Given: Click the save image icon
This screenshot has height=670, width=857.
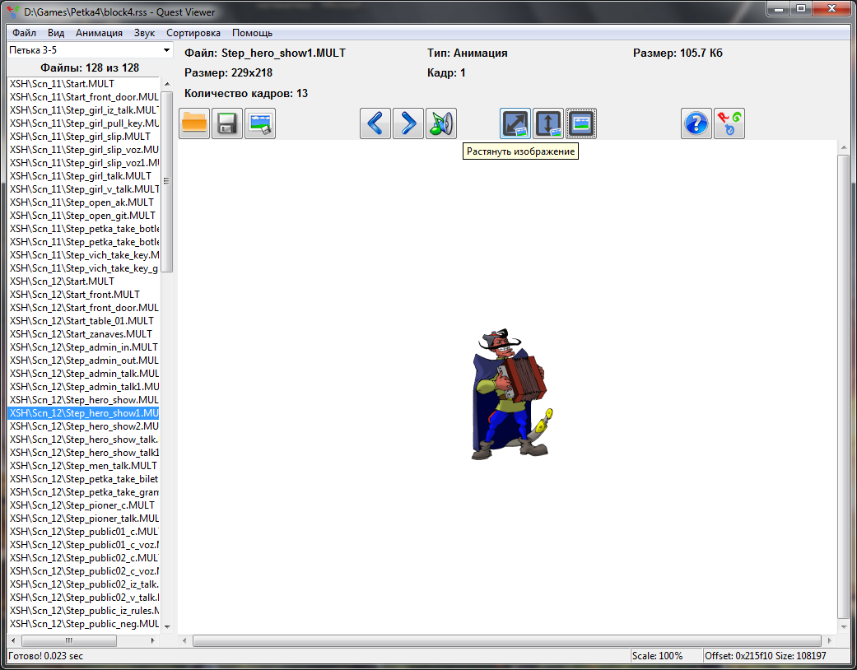Looking at the screenshot, I should (x=260, y=123).
